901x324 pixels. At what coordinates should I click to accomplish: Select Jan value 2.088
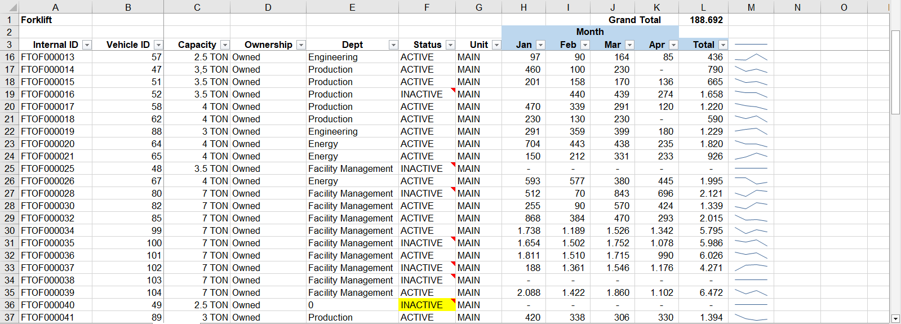coord(523,292)
